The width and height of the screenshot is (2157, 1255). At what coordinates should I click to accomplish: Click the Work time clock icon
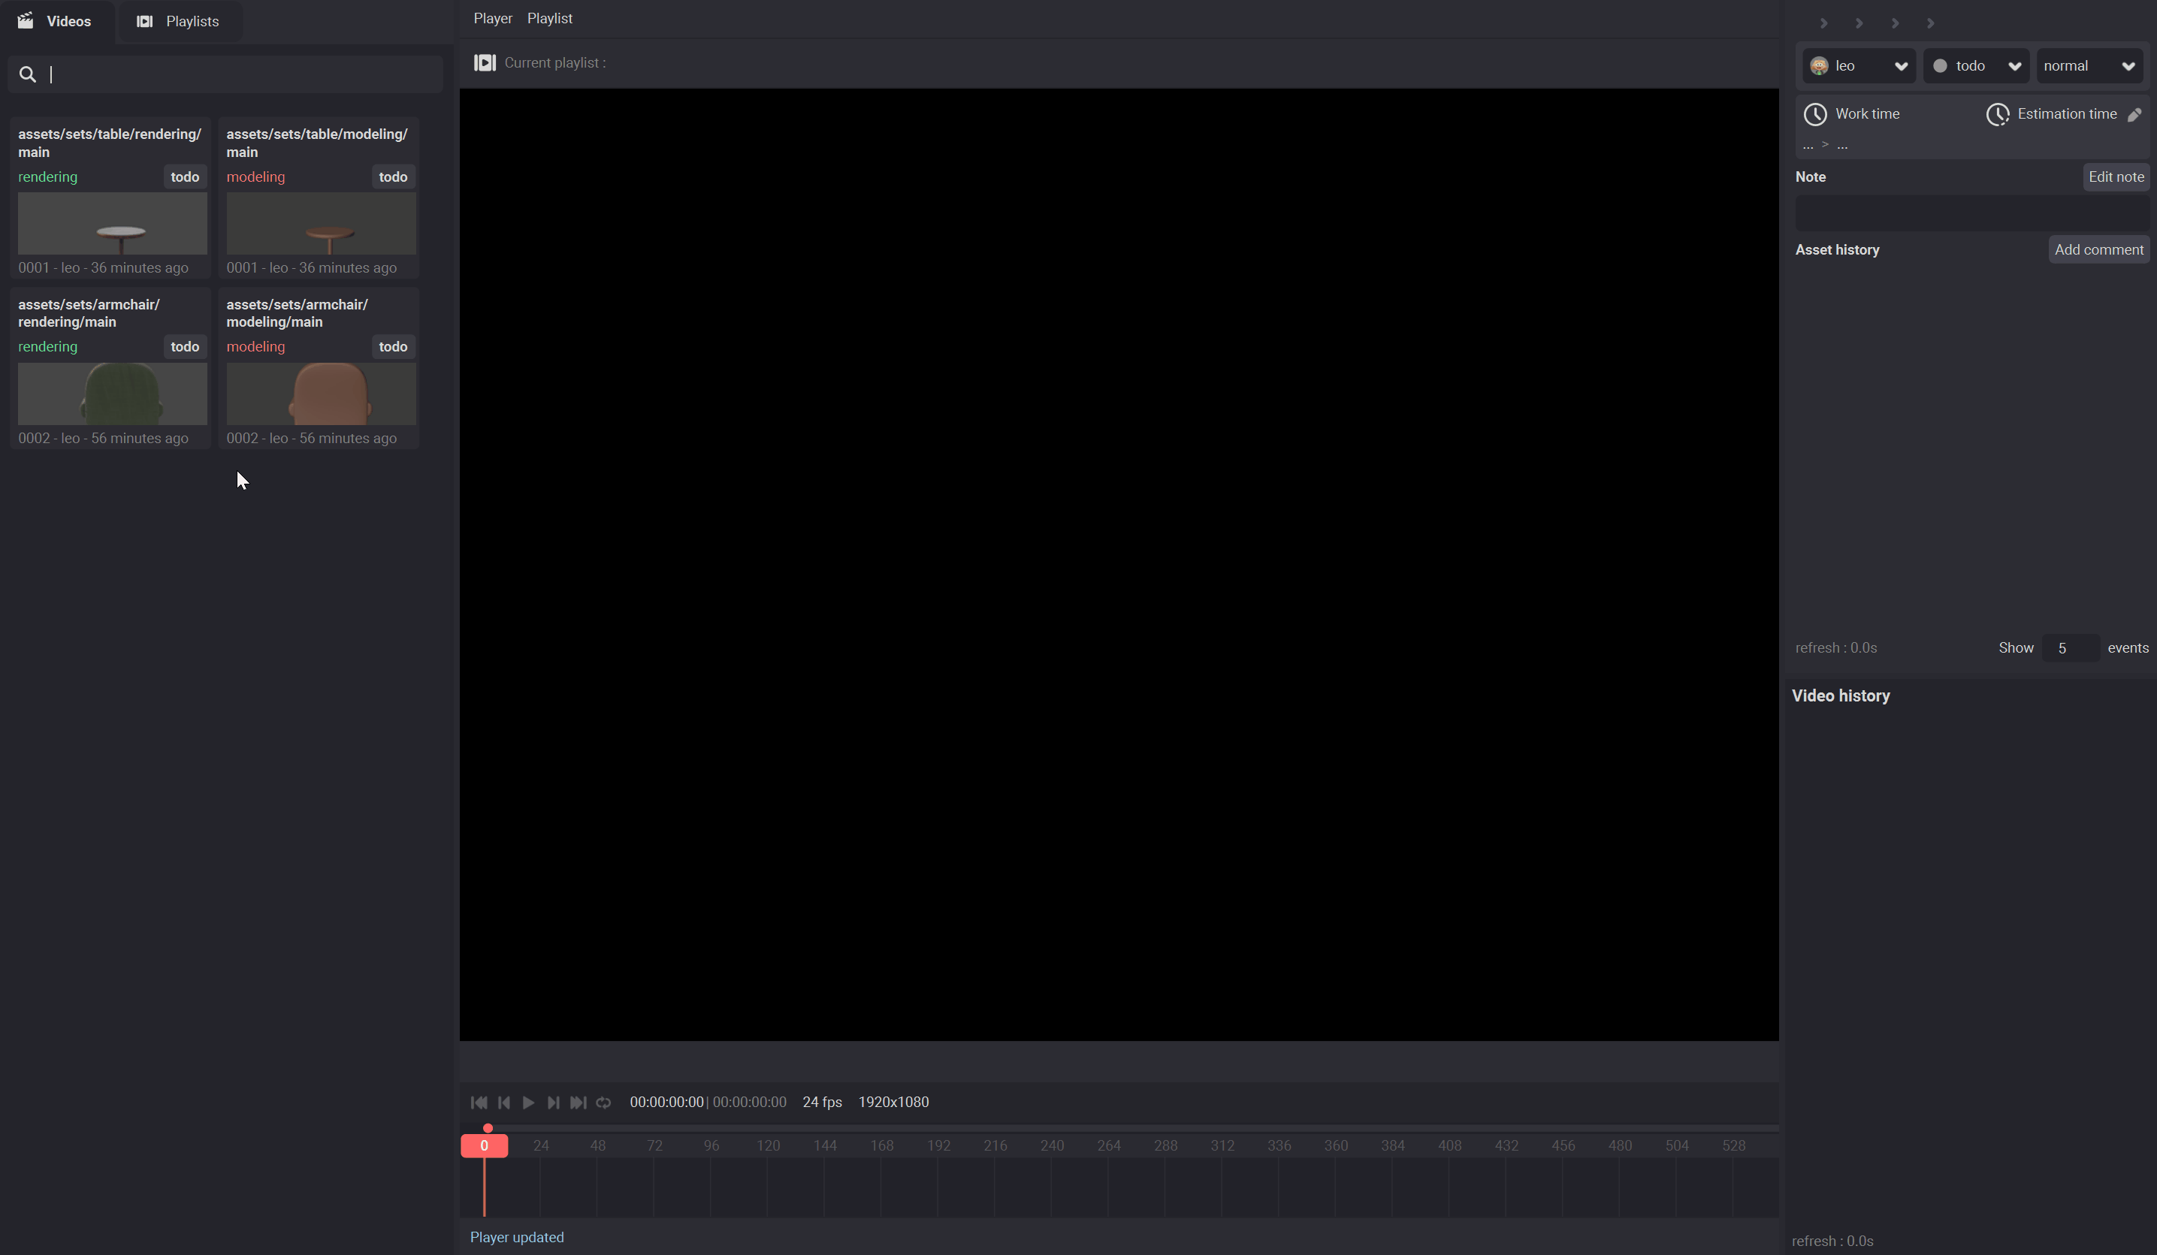point(1814,115)
